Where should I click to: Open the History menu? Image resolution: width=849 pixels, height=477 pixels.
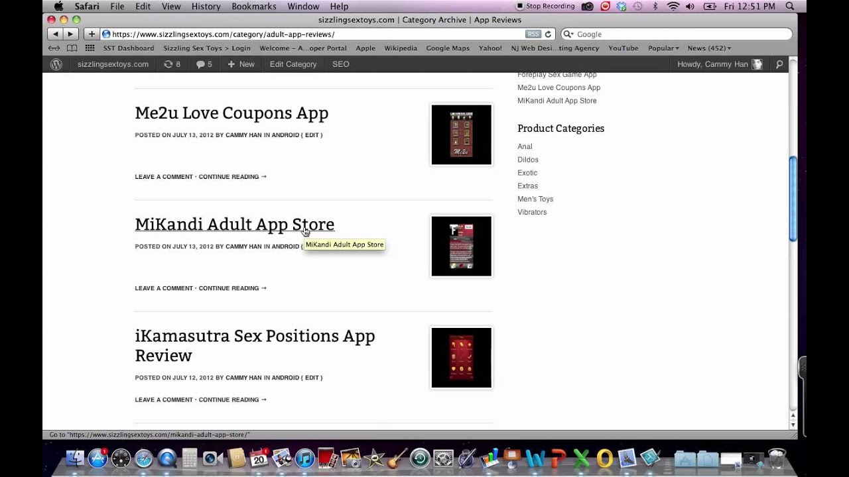(206, 6)
